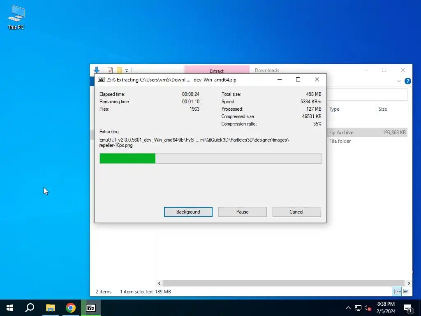The image size is (421, 316).
Task: Open the clock showing 8:38 PM
Action: pos(386,308)
